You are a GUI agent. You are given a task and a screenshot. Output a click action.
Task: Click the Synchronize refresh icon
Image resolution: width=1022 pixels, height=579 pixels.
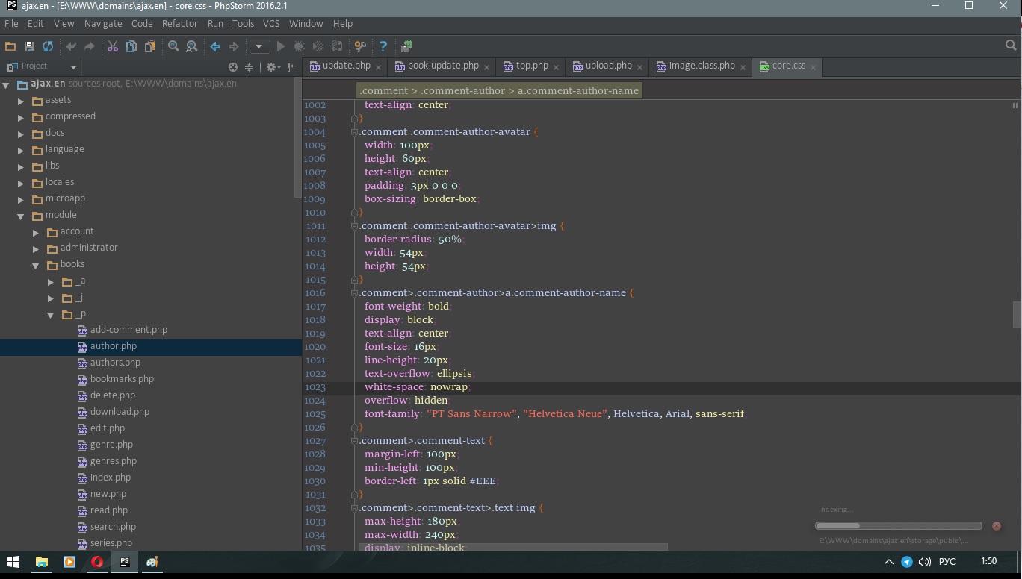(x=48, y=46)
